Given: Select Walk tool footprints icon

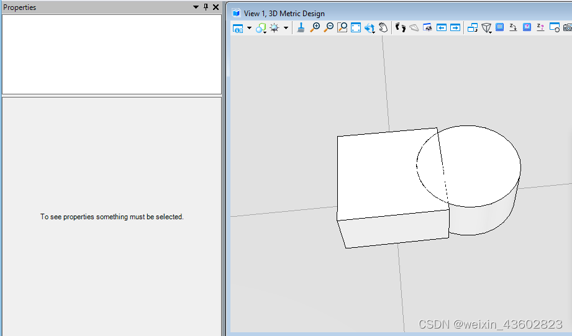Looking at the screenshot, I should tap(401, 28).
